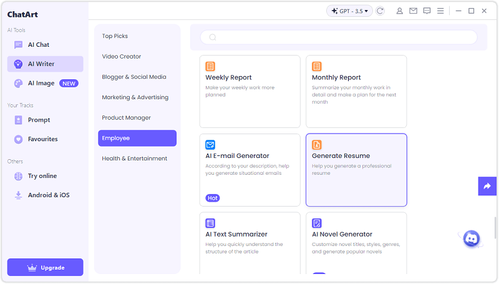Select the Blogger & Social Media category
The height and width of the screenshot is (284, 499).
(x=134, y=77)
